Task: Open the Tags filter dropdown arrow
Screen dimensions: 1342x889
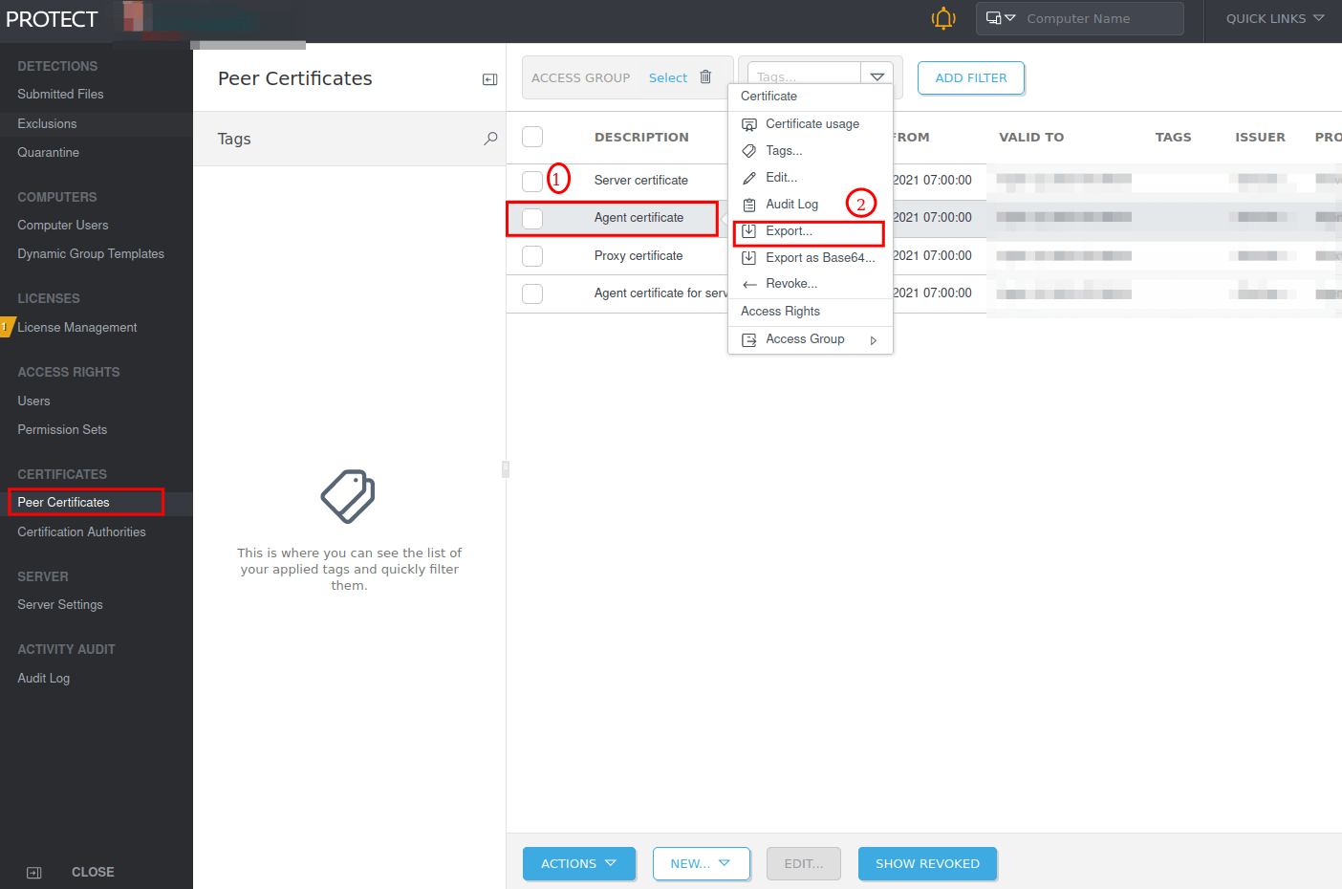Action: coord(877,74)
